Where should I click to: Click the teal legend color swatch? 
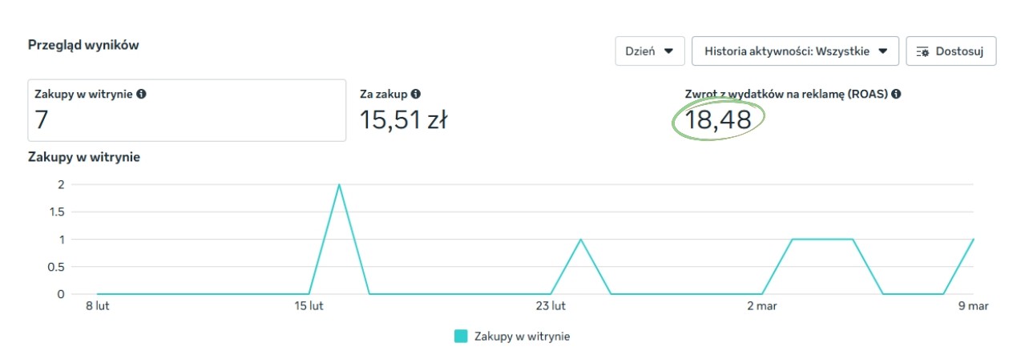(461, 337)
